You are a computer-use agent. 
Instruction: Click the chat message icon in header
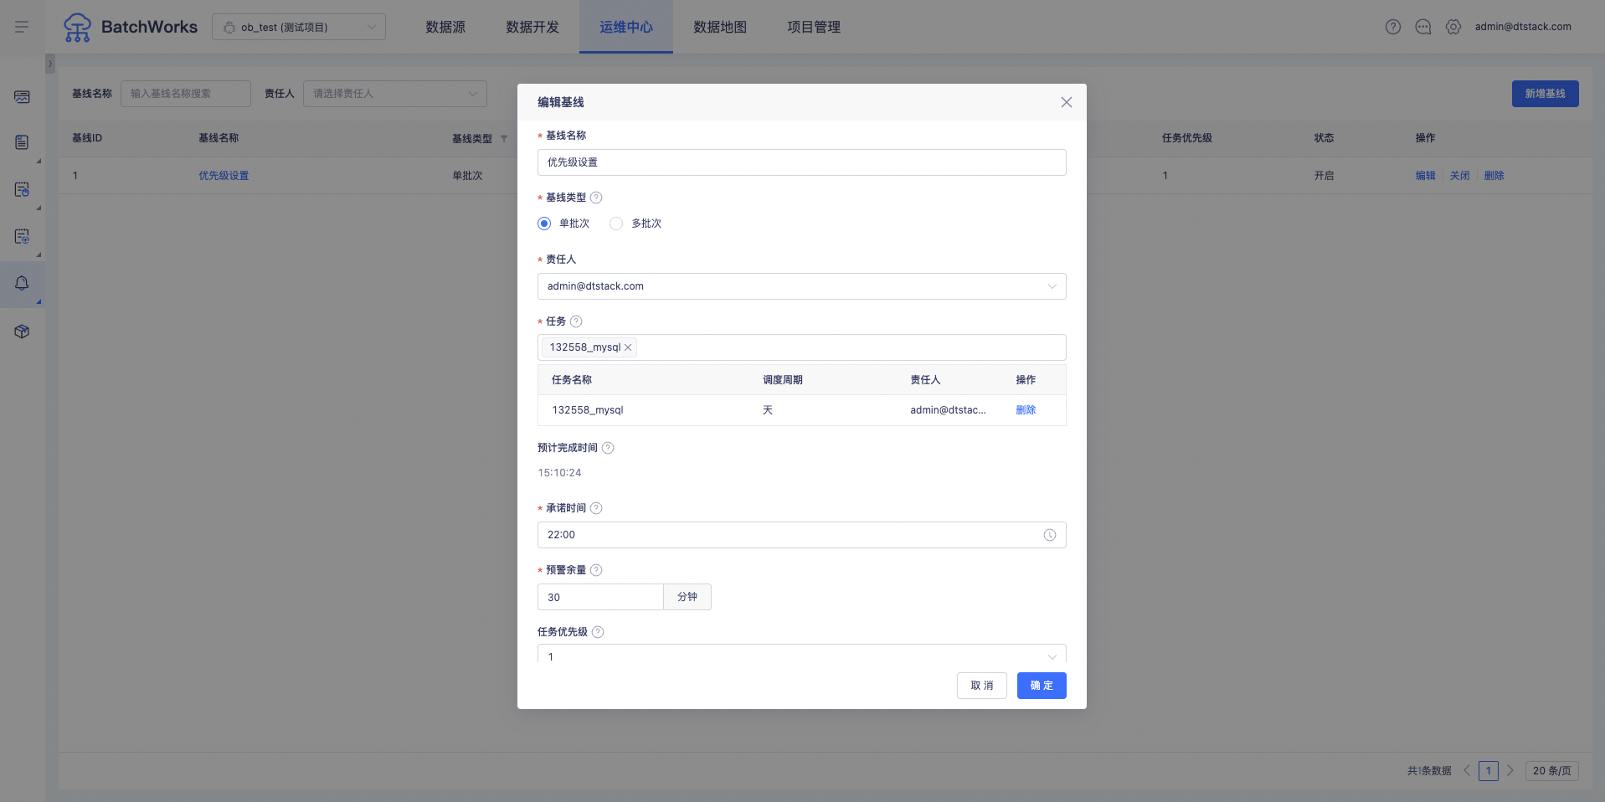click(1422, 27)
